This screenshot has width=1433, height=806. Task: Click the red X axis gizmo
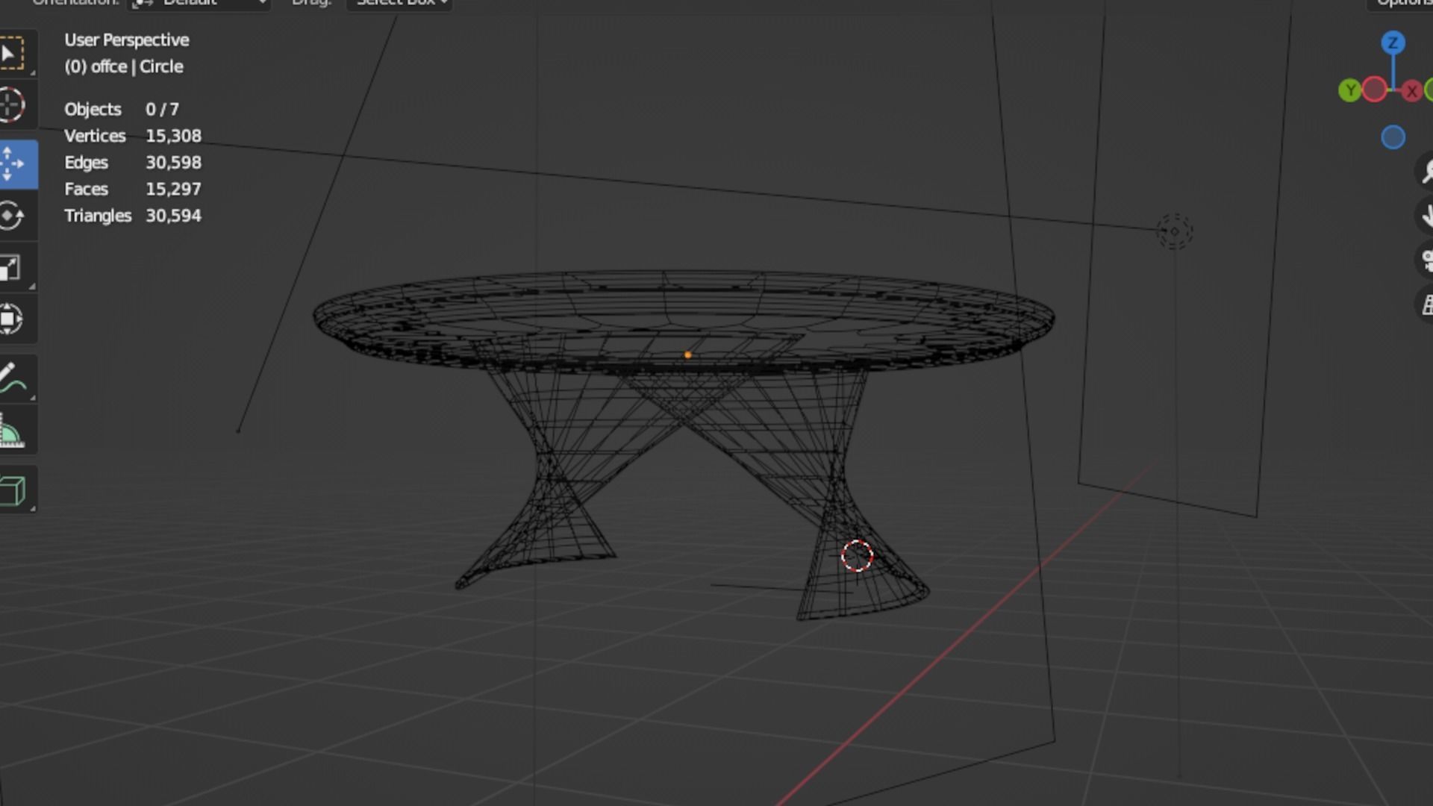pos(1411,91)
